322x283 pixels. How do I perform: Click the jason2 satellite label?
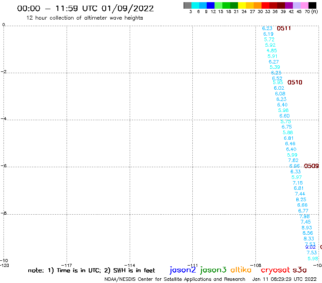pyautogui.click(x=183, y=270)
